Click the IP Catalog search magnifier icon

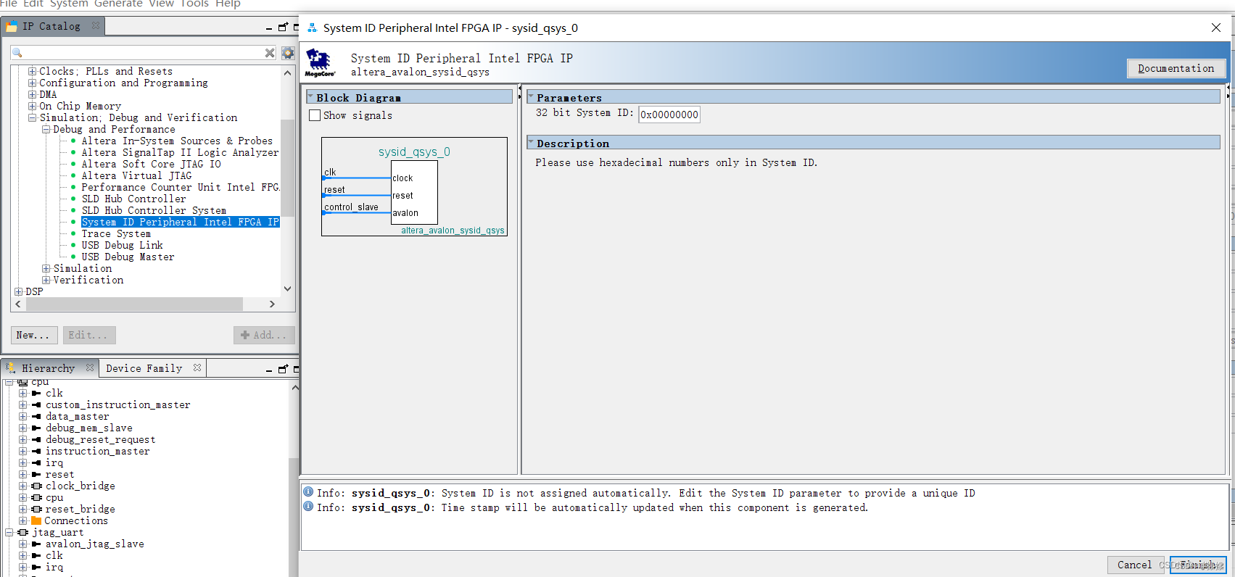[17, 53]
